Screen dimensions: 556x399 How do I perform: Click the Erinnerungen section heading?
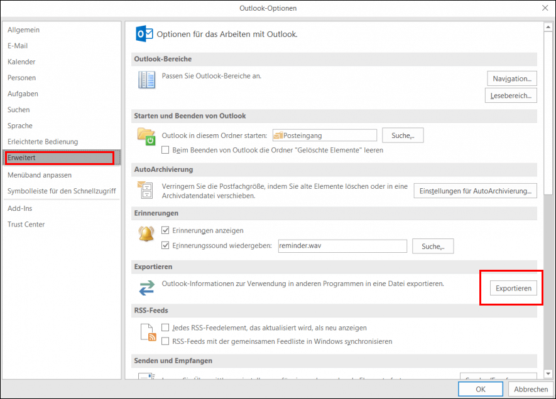pos(156,213)
